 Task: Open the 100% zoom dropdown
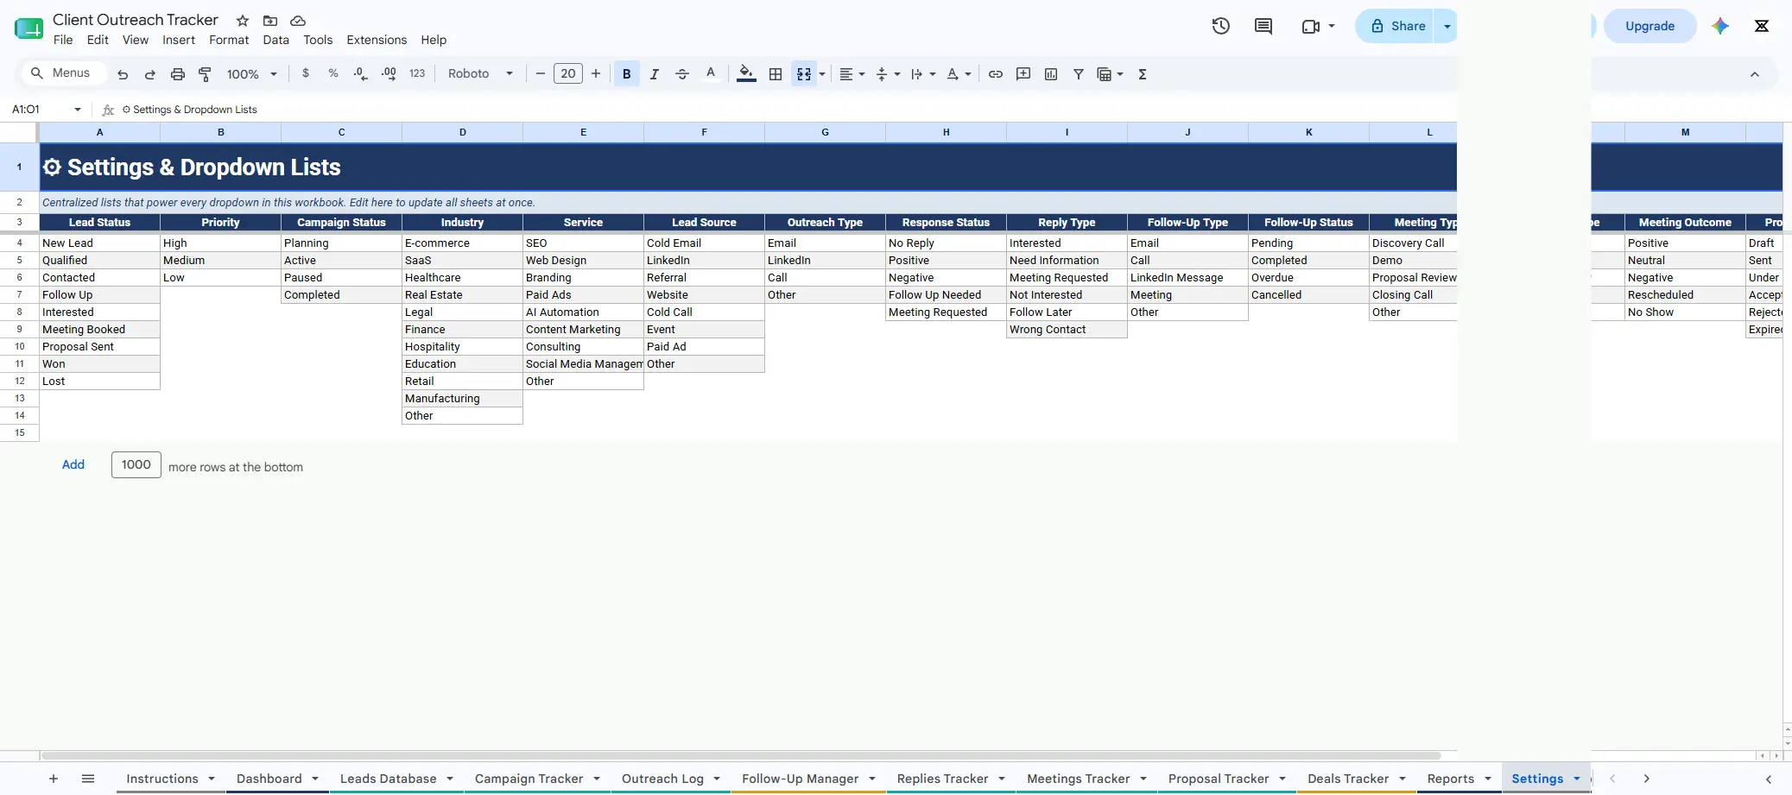click(251, 74)
